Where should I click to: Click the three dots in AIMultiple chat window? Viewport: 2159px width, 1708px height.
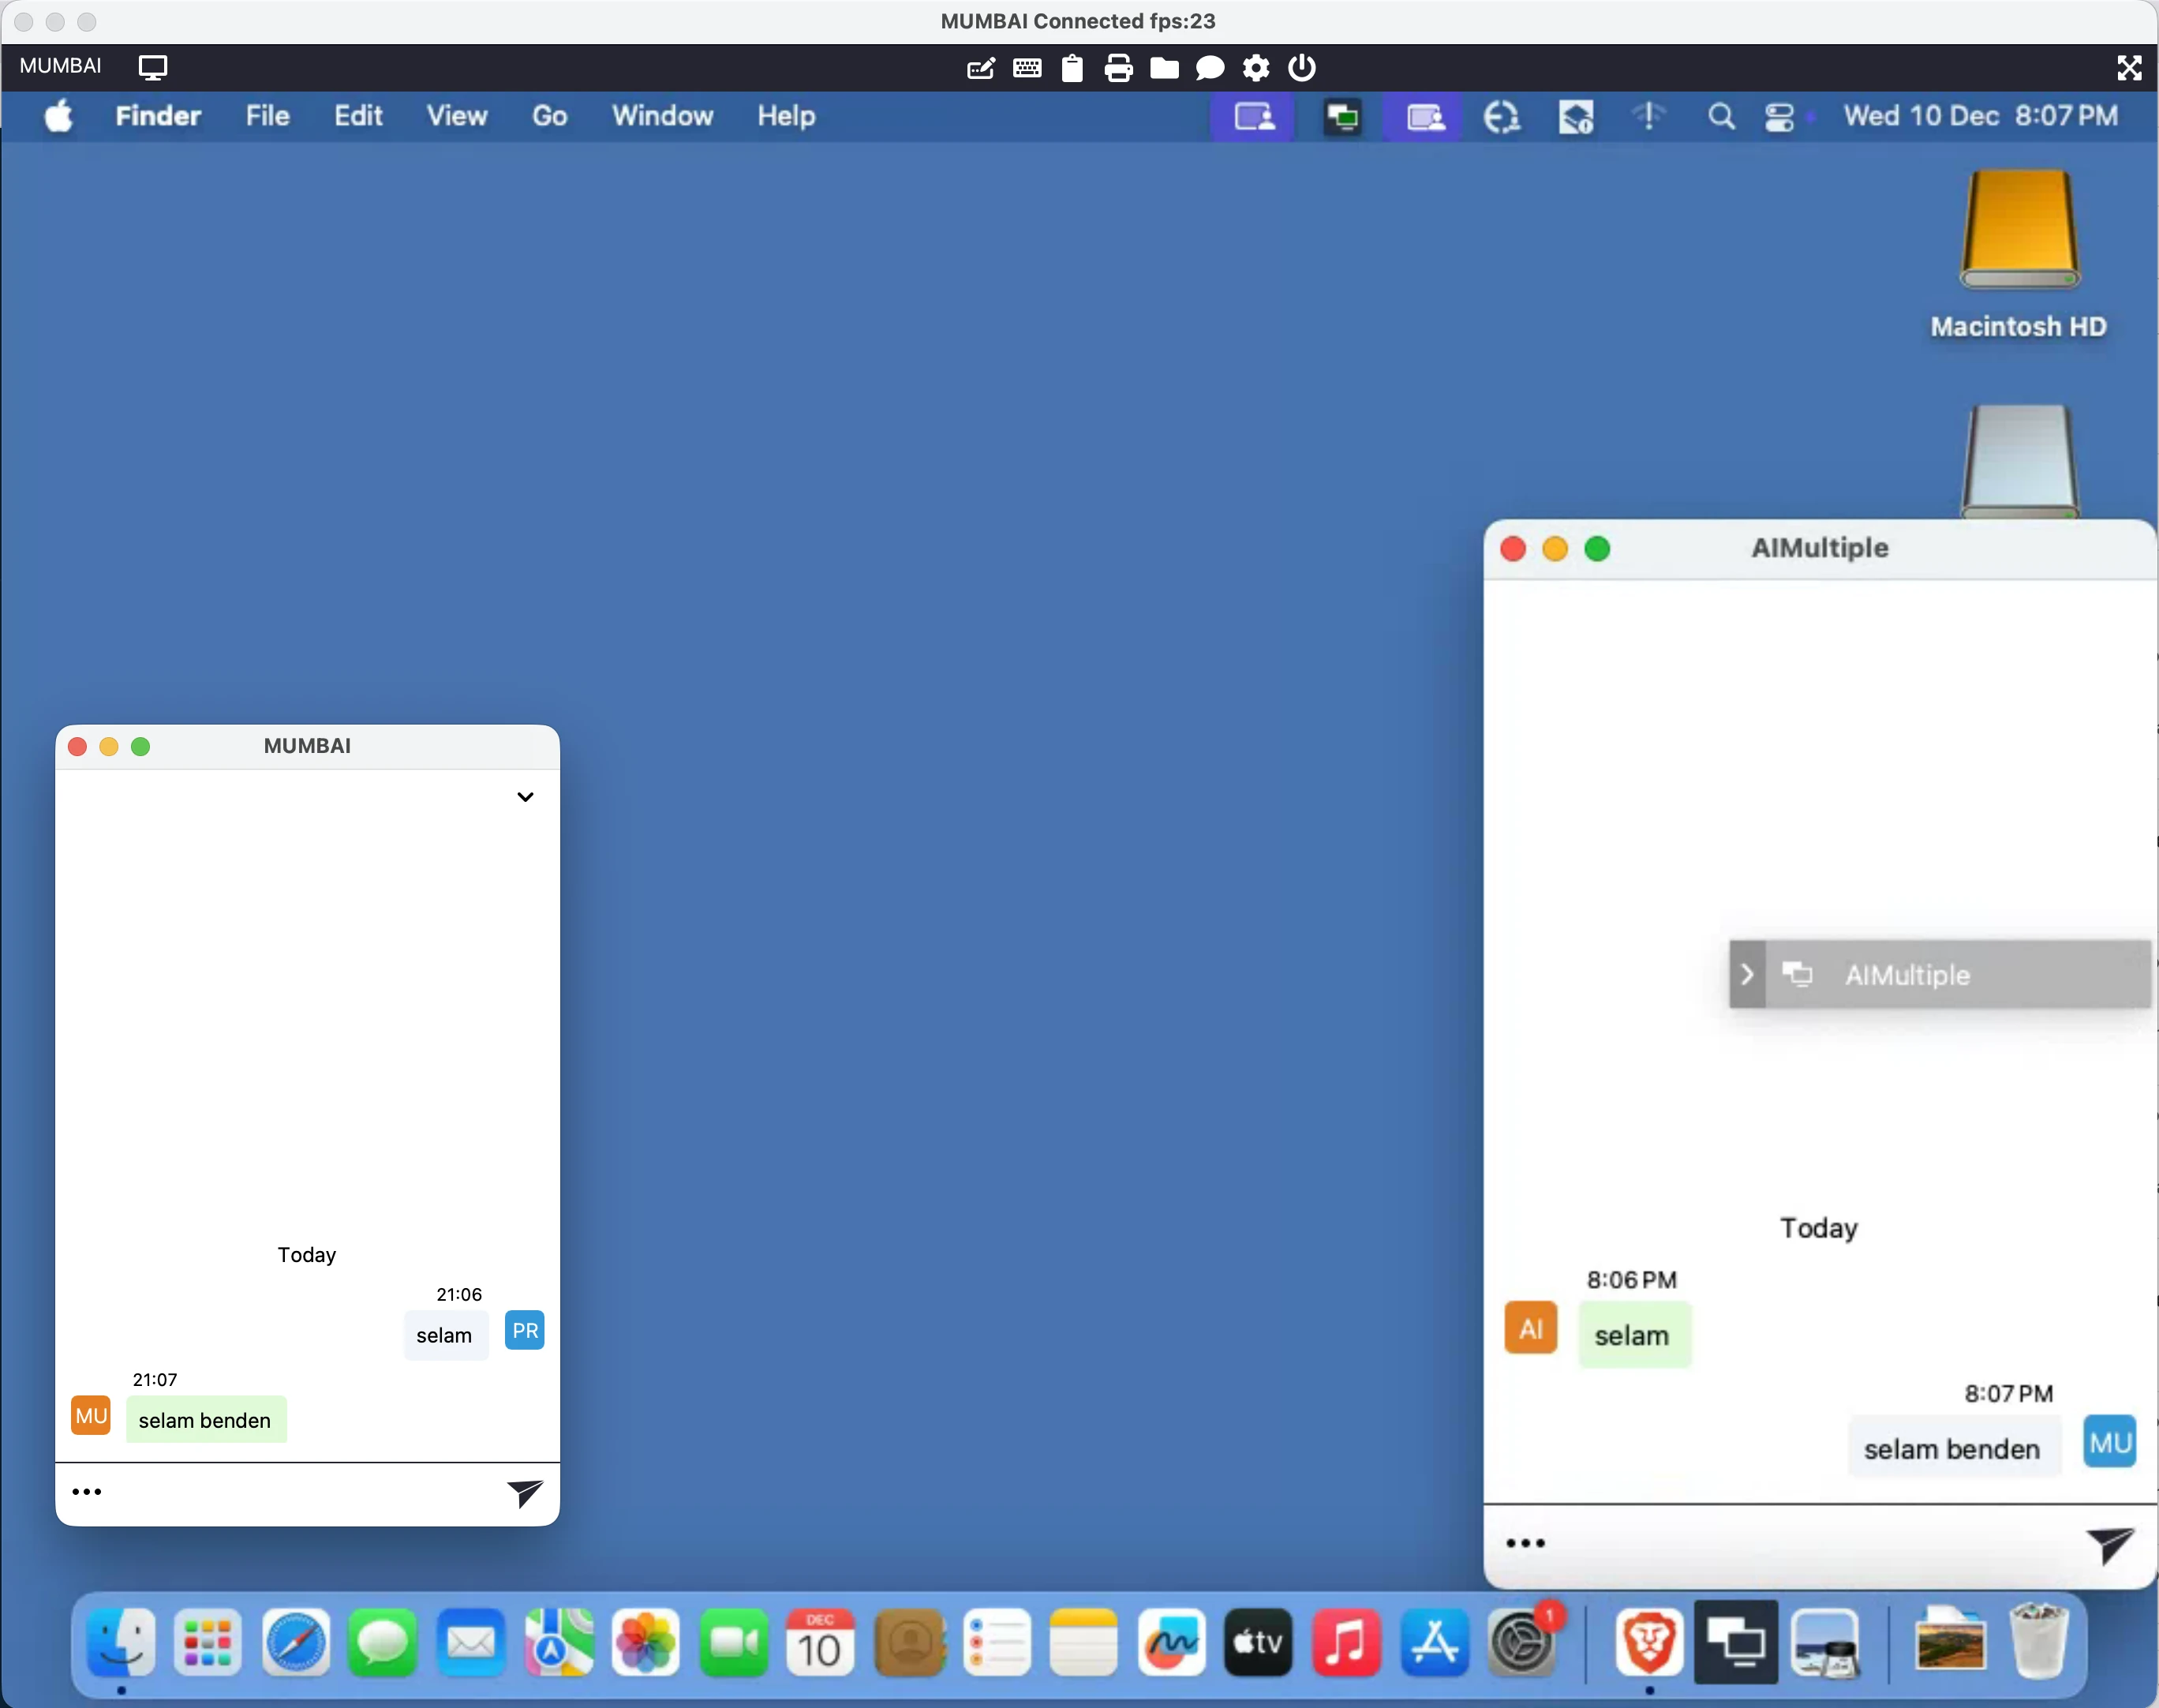click(x=1525, y=1543)
